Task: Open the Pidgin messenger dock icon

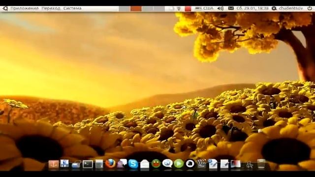Action: point(122,163)
